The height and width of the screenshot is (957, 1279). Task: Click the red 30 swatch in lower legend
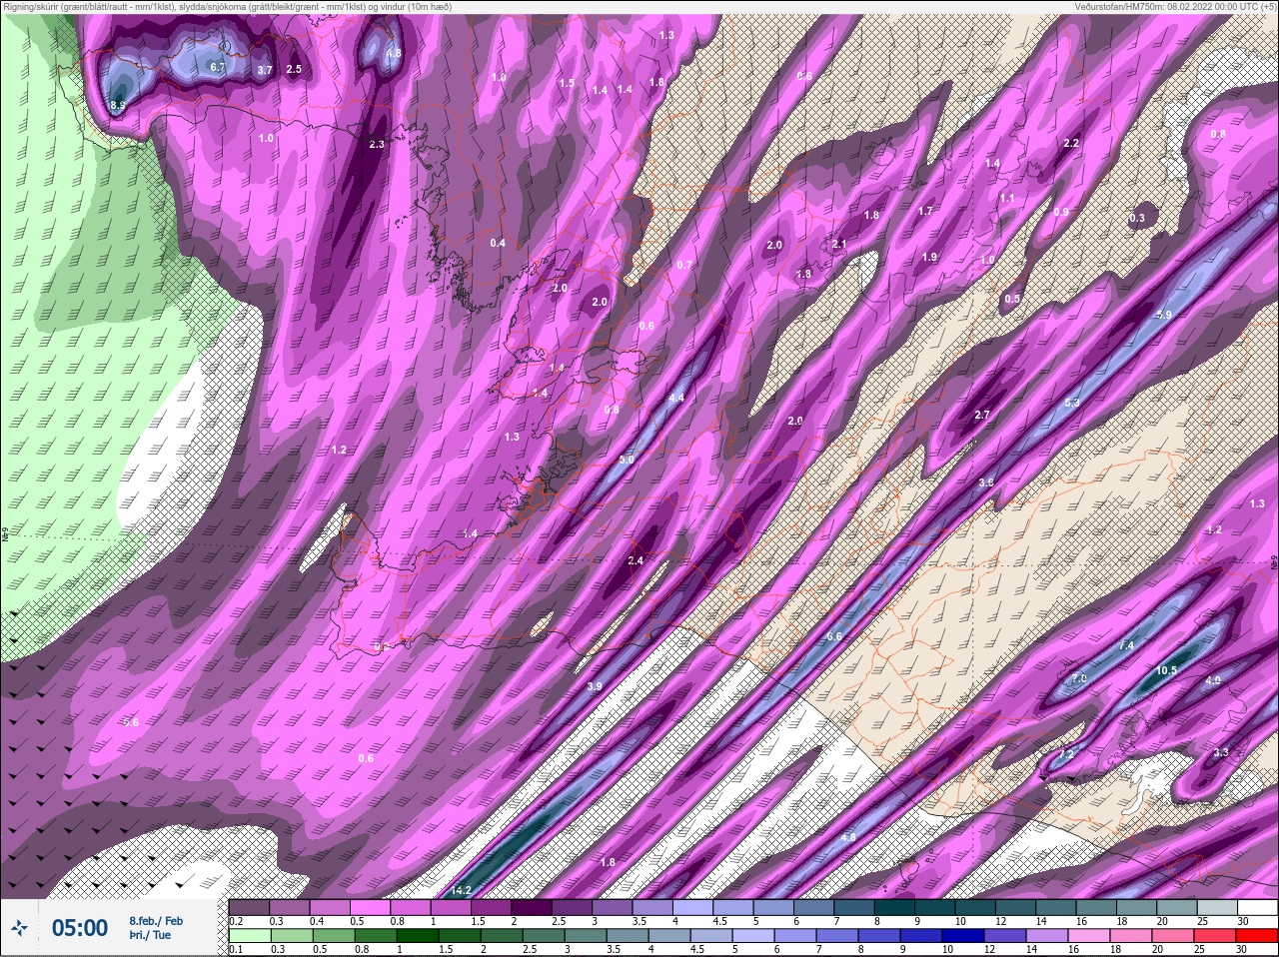(1257, 937)
